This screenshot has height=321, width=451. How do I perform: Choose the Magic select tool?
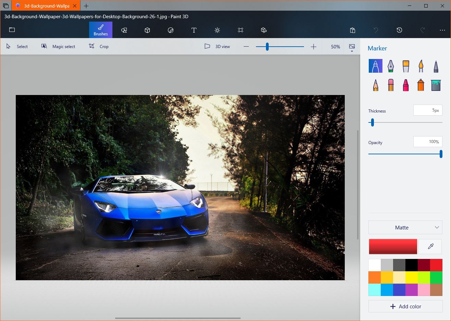pos(58,46)
